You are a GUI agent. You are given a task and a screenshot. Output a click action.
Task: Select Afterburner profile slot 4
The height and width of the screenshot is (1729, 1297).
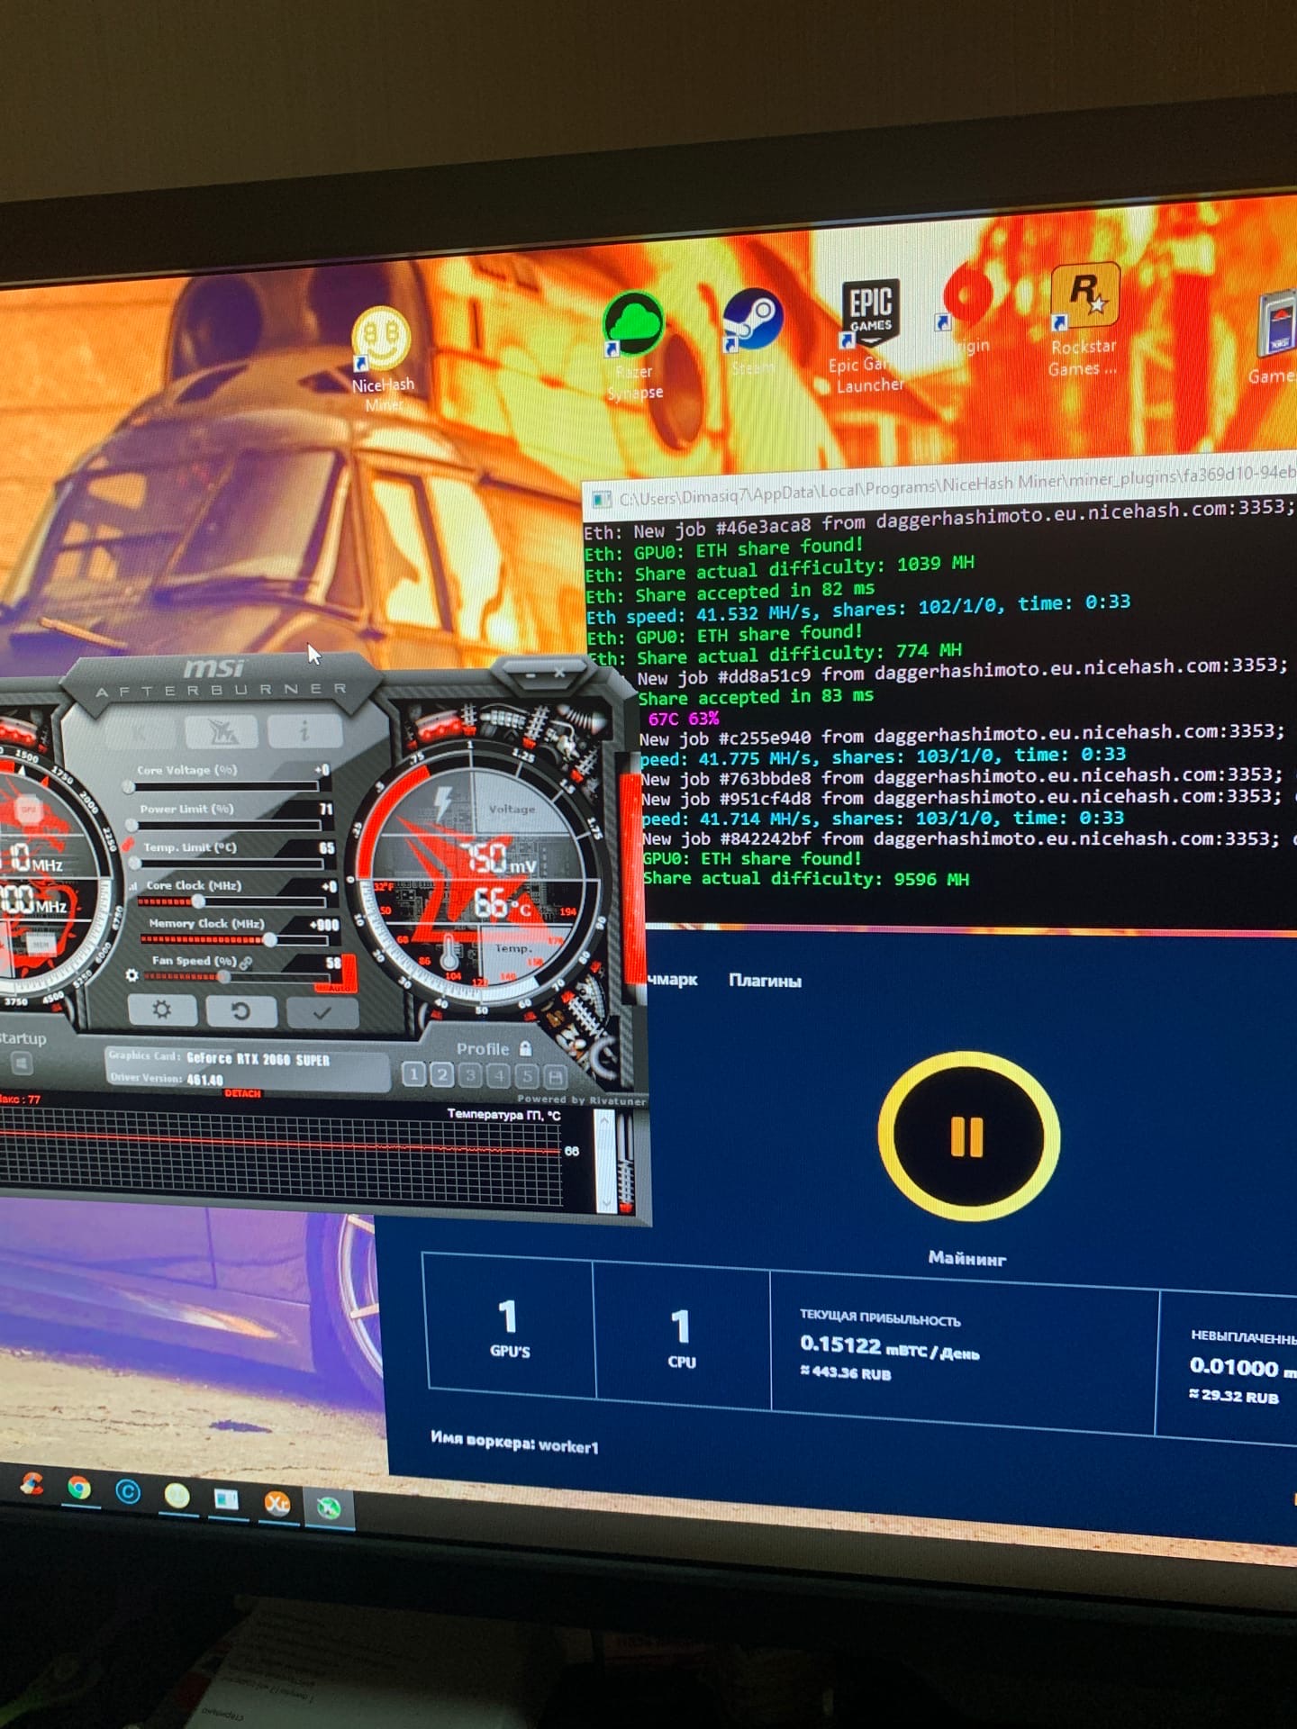(499, 1074)
